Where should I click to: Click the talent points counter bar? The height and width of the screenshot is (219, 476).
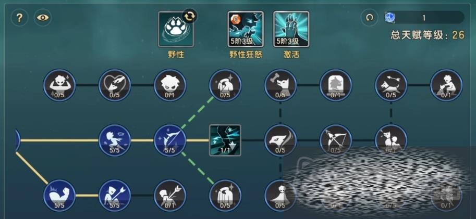[x=424, y=18]
